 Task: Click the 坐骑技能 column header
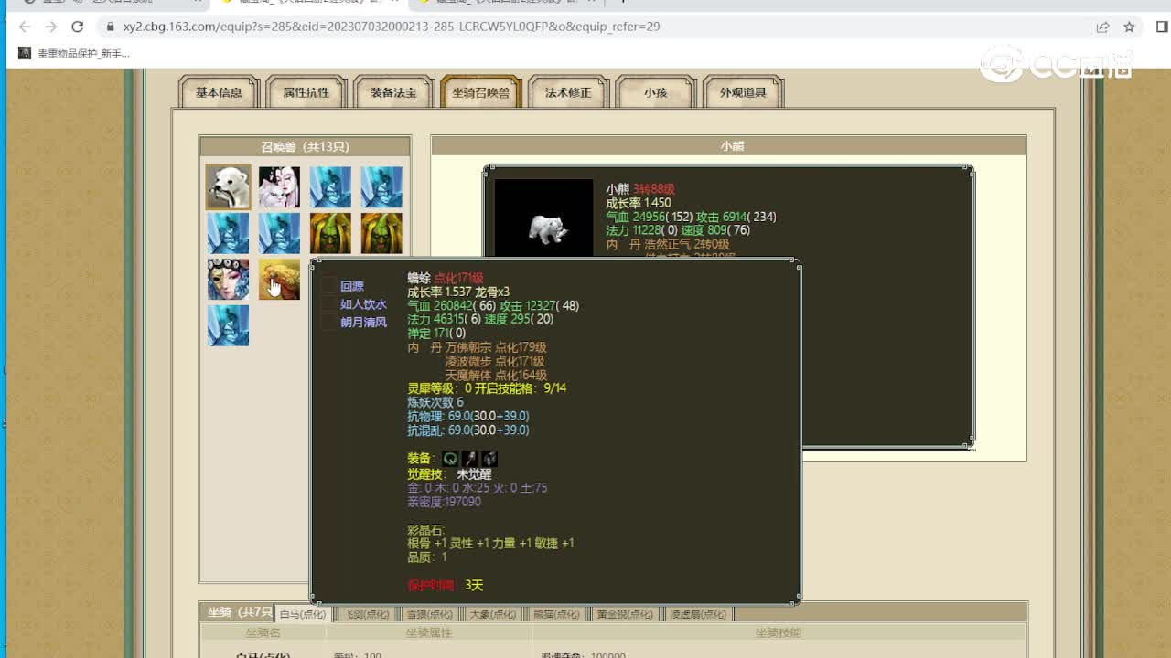[779, 632]
